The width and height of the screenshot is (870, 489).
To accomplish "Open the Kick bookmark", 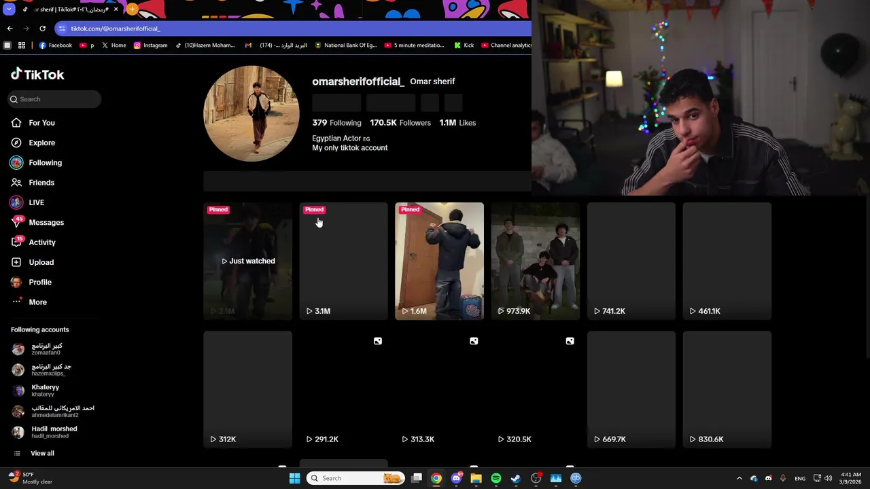I will click(x=464, y=46).
